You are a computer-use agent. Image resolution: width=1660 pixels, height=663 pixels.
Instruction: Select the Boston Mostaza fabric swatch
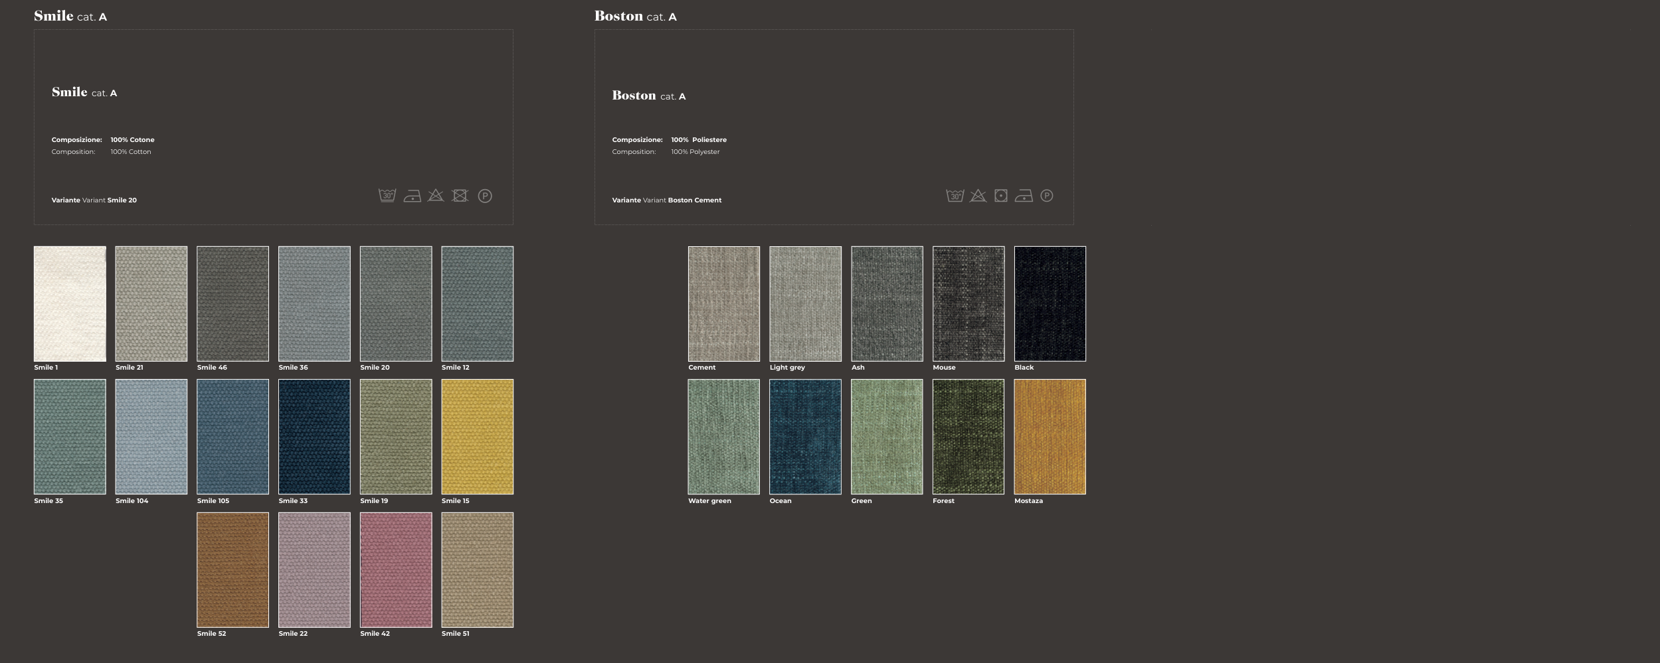pos(1050,437)
